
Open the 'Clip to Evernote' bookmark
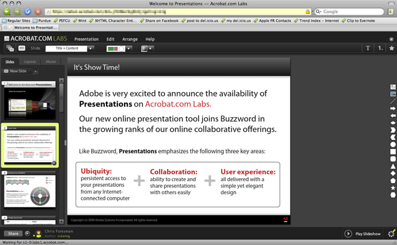click(359, 20)
